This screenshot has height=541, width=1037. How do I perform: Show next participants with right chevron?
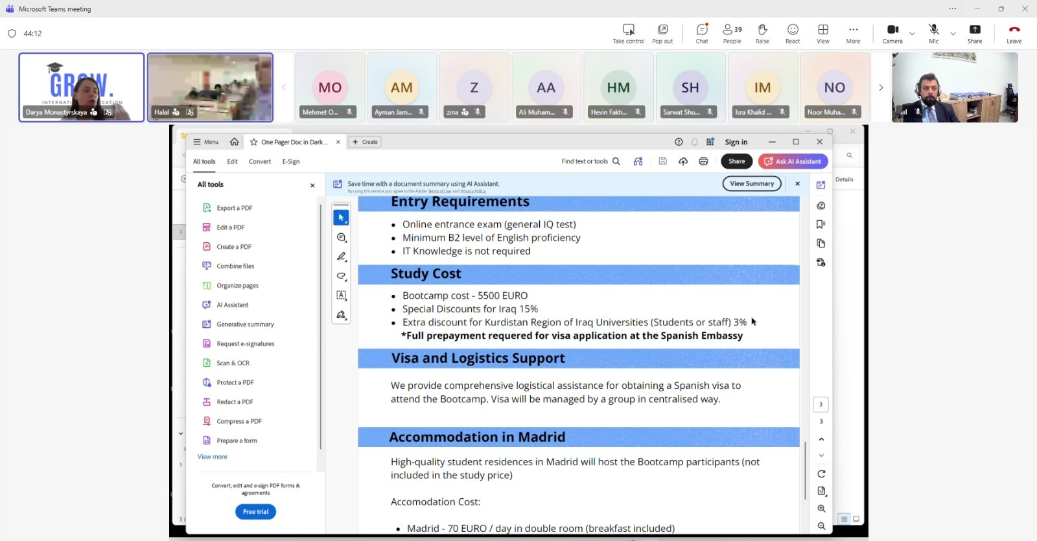pos(881,87)
